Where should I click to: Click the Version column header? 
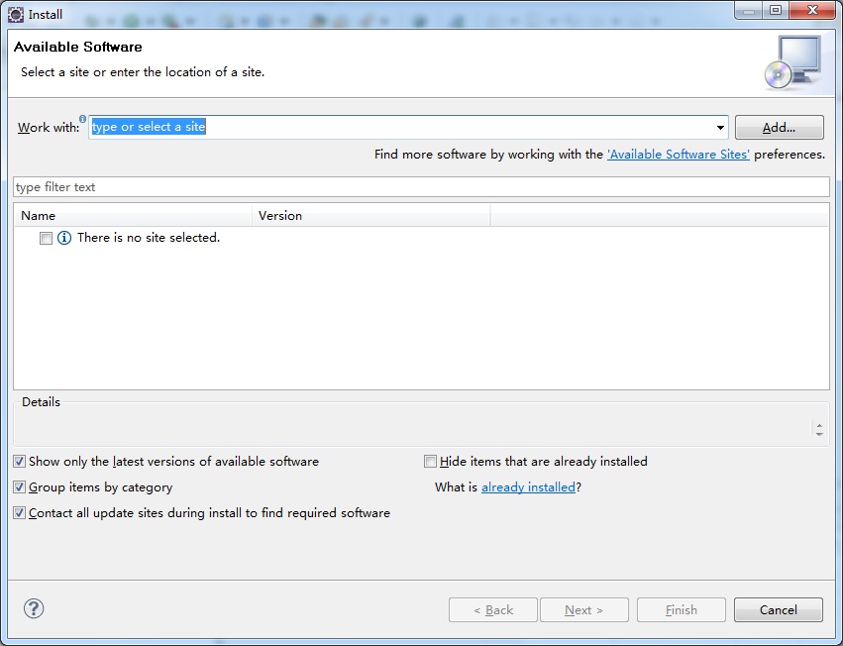point(371,215)
